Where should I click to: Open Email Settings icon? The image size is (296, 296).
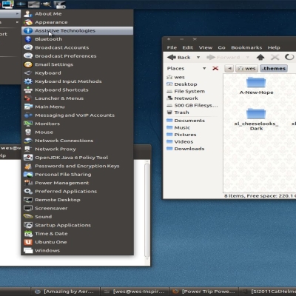point(28,64)
